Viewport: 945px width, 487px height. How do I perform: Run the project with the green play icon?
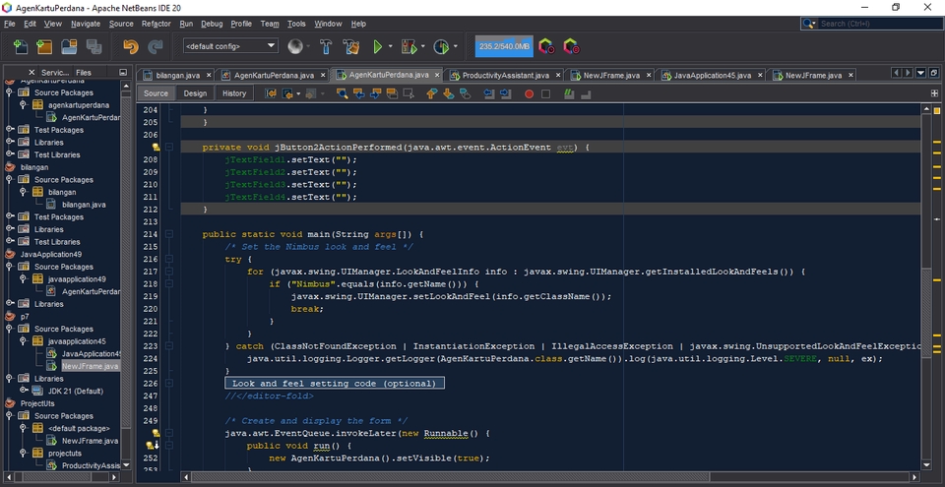coord(378,46)
